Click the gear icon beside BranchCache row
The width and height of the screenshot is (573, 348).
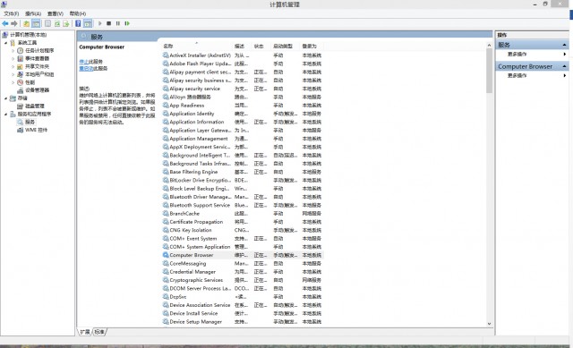[x=166, y=213]
